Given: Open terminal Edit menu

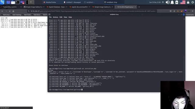Looking at the screenshot, I should [x=61, y=17].
